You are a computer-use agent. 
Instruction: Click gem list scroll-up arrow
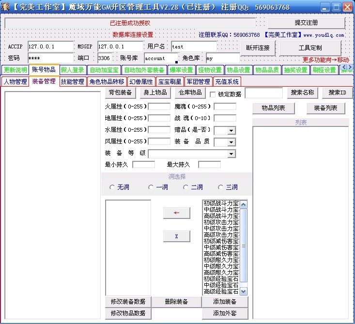click(243, 204)
